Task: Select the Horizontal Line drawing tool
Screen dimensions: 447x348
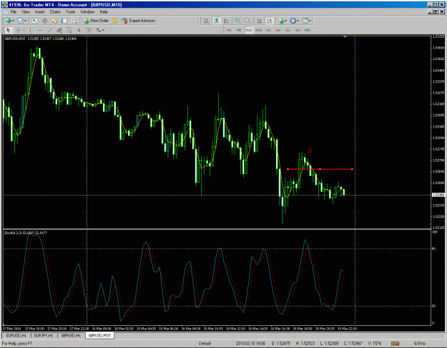Action: click(40, 30)
